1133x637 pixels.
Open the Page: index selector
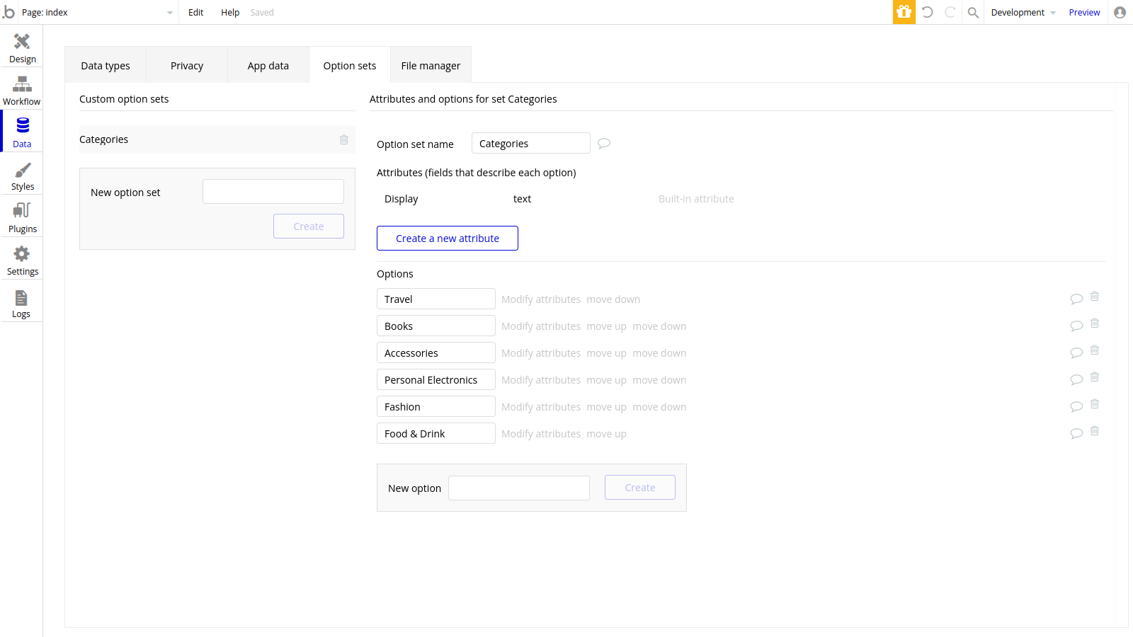pos(96,12)
